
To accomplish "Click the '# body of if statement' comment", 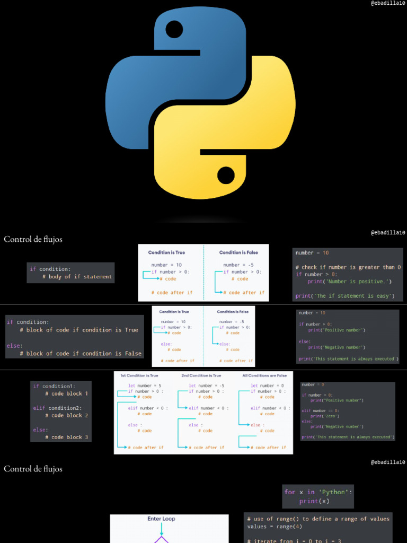I will 77,277.
